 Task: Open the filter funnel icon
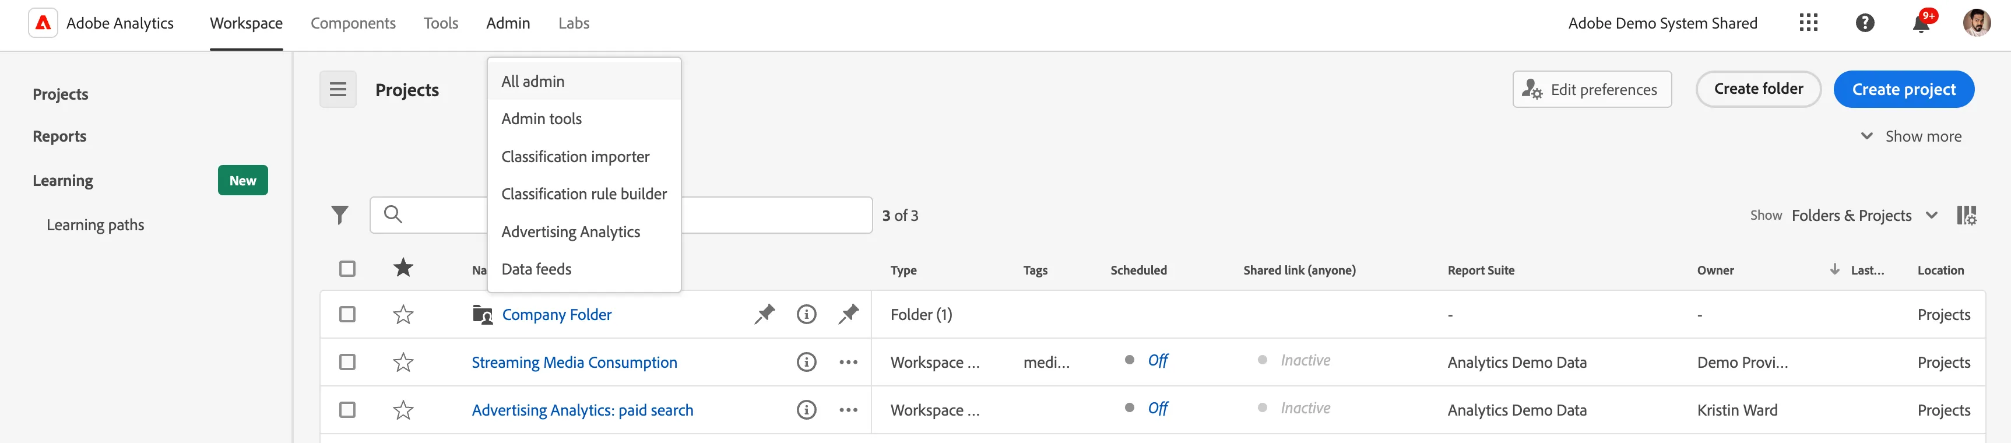(x=340, y=215)
